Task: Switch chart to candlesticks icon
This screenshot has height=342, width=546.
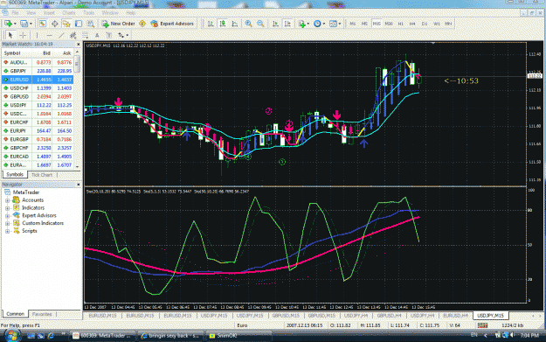Action: coord(223,24)
